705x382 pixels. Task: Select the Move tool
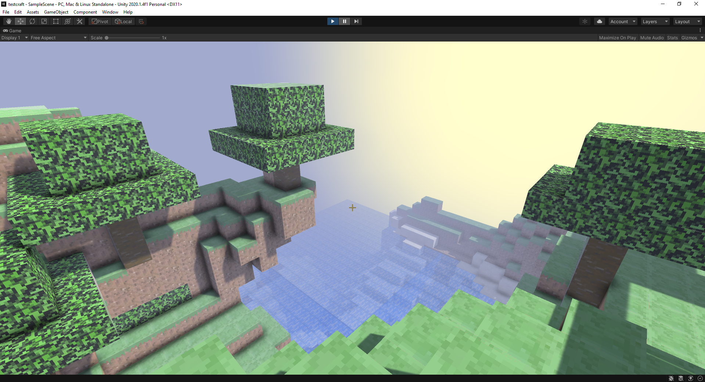tap(21, 21)
